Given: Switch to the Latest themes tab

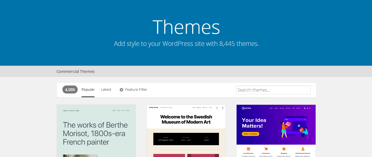Looking at the screenshot, I should pyautogui.click(x=106, y=90).
